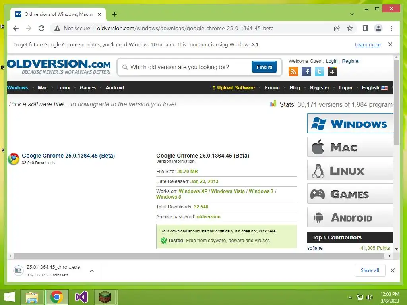Click Show all downloads
The width and height of the screenshot is (407, 305).
point(370,270)
